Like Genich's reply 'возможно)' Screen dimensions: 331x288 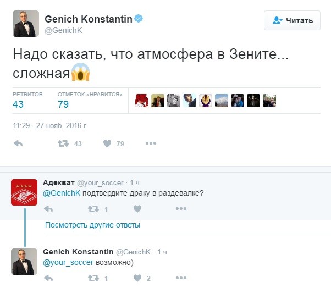tap(137, 279)
